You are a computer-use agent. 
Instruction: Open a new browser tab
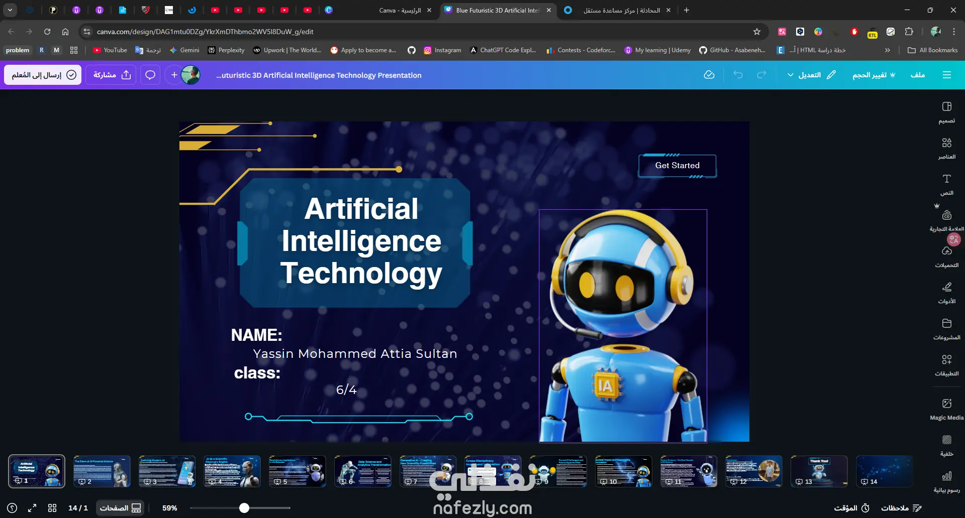tap(687, 10)
